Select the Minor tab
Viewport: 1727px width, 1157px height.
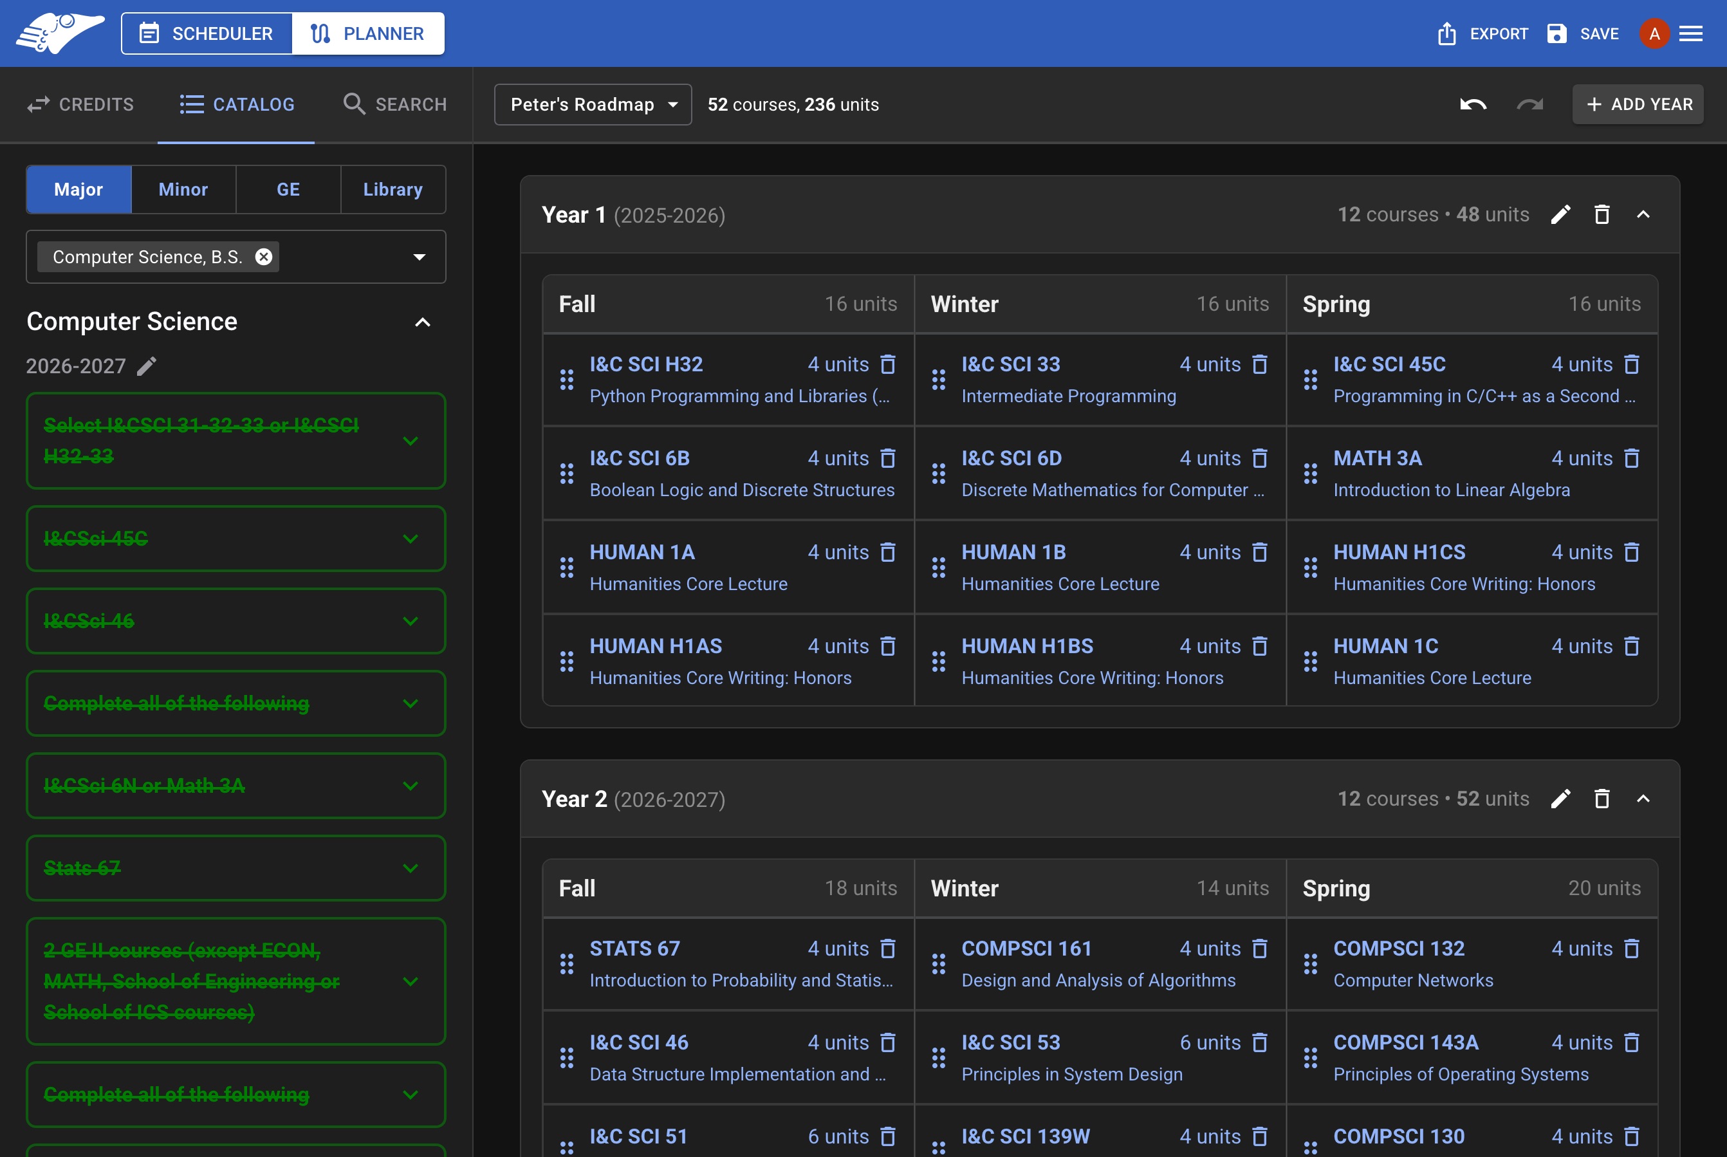coord(183,190)
